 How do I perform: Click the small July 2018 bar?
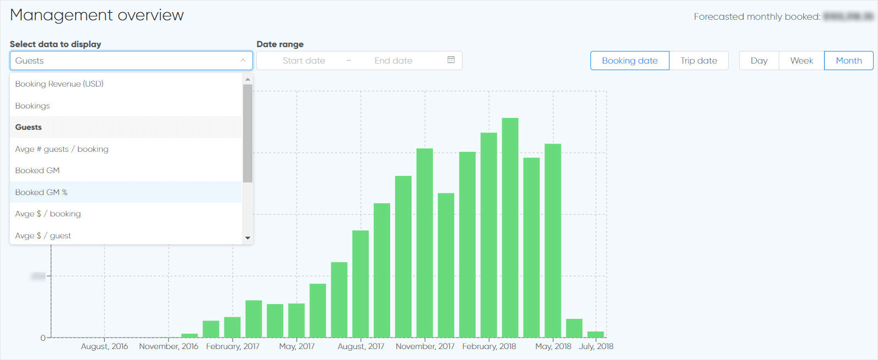tap(595, 334)
